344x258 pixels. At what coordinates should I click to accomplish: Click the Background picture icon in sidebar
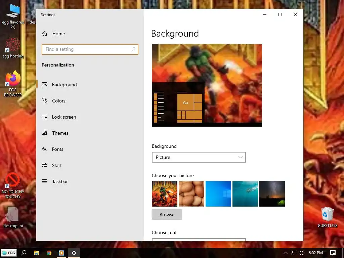pos(44,84)
